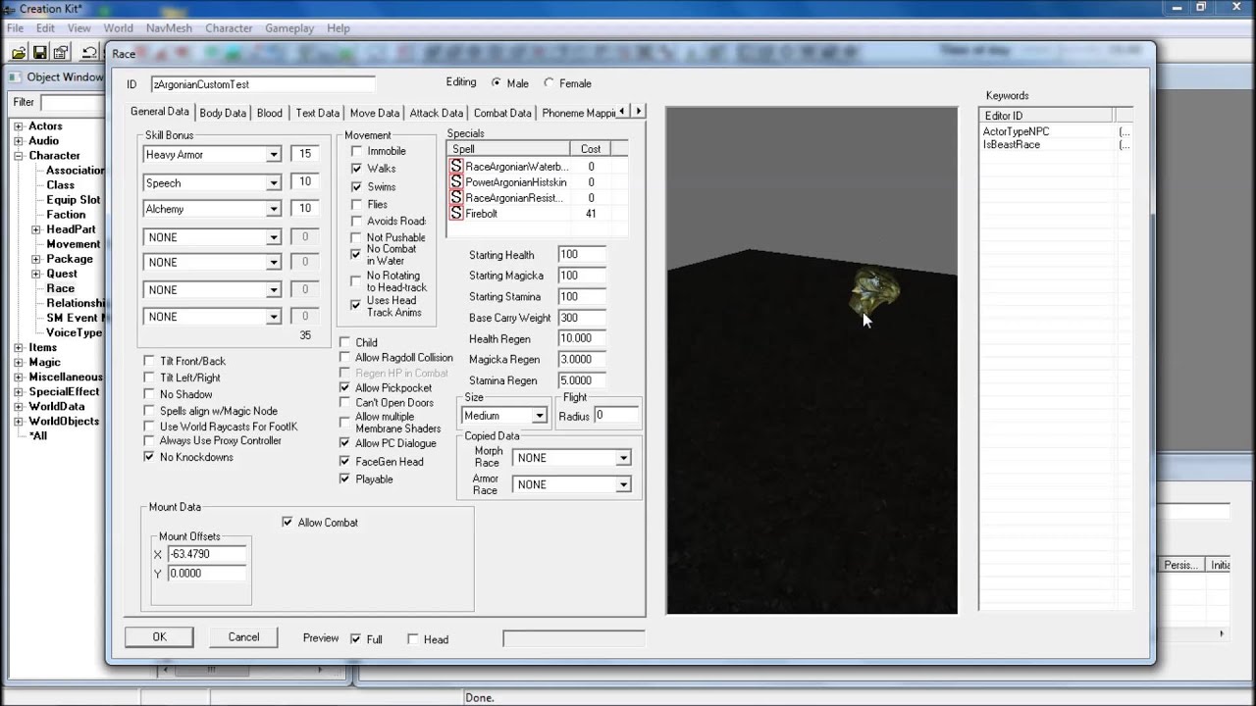Expand the Quest tree node
The width and height of the screenshot is (1256, 706).
[36, 274]
